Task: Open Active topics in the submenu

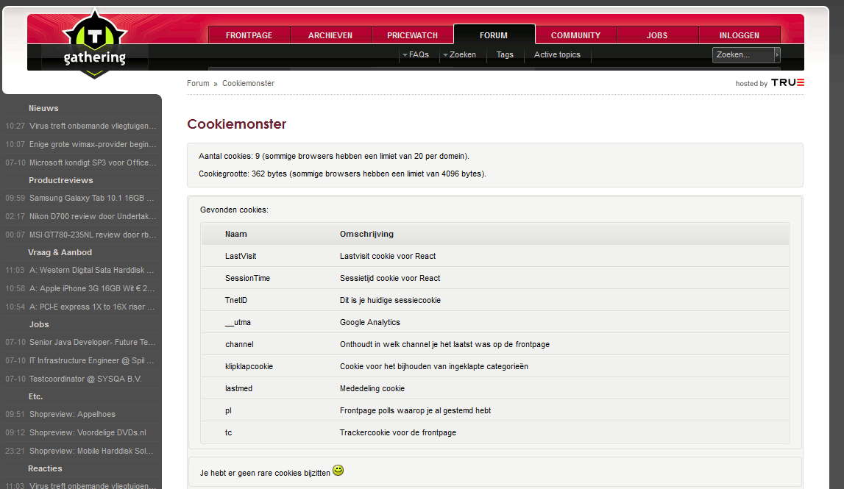Action: pos(557,55)
